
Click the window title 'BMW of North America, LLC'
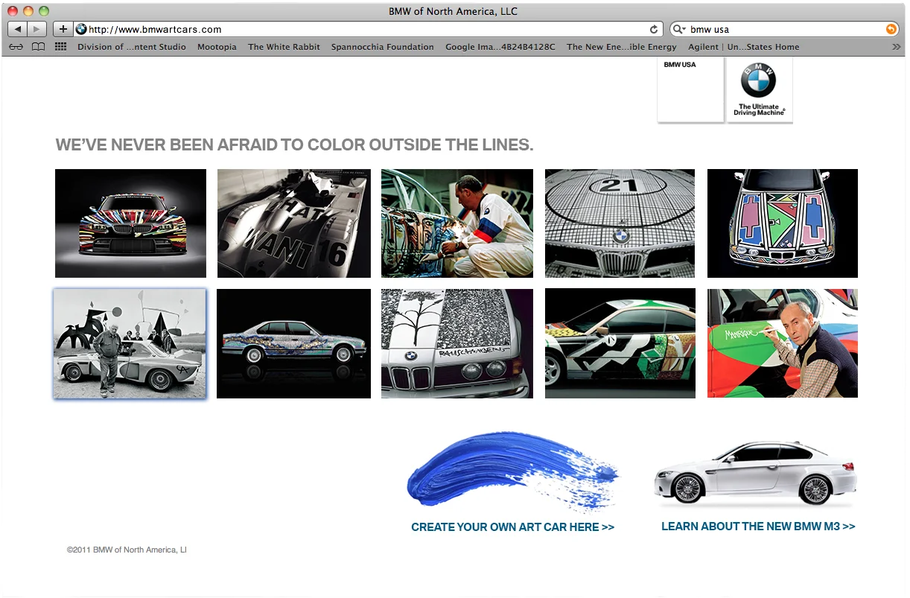coord(453,11)
